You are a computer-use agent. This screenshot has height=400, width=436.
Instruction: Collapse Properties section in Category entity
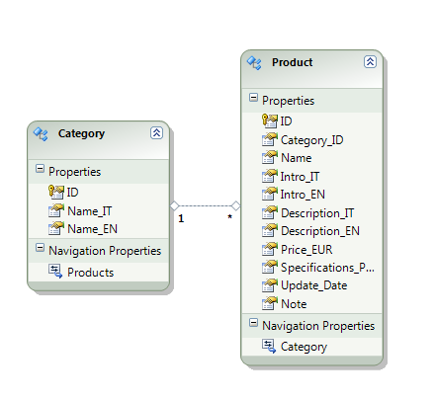click(40, 169)
